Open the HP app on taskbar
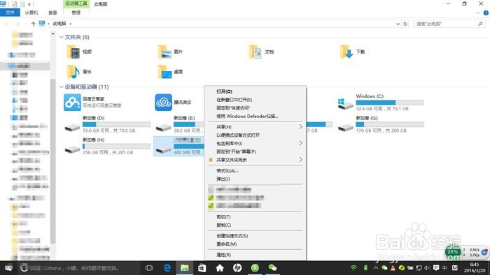Screen dimensions: 490x275 coord(237,267)
